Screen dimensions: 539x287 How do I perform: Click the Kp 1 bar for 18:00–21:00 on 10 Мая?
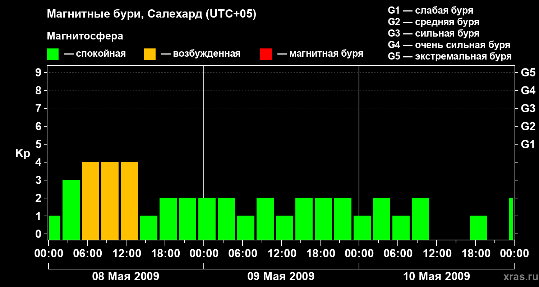(479, 227)
